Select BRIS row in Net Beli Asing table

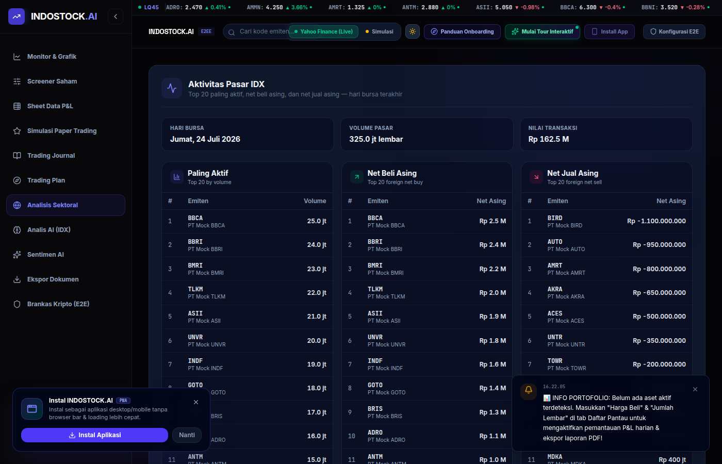(427, 412)
